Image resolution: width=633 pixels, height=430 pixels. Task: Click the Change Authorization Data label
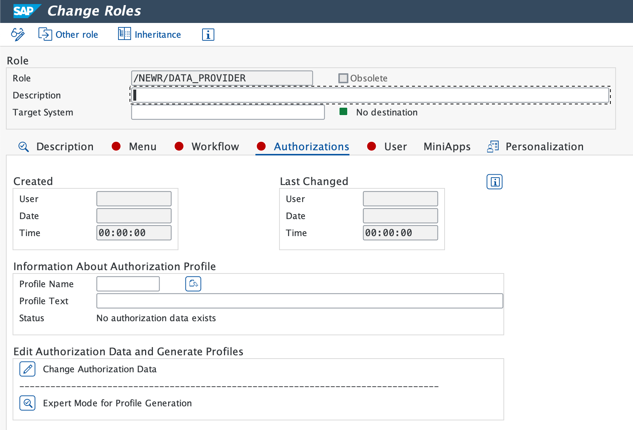(100, 369)
